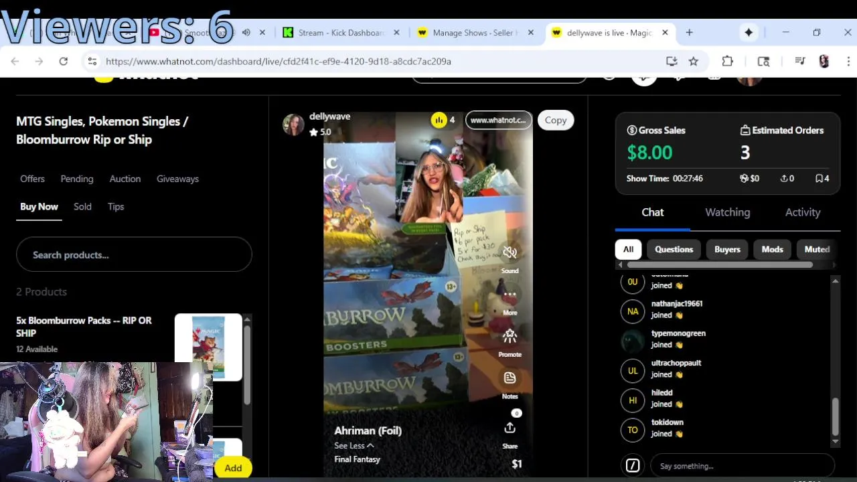This screenshot has width=857, height=482.
Task: Open the Pending tab
Action: pos(77,179)
